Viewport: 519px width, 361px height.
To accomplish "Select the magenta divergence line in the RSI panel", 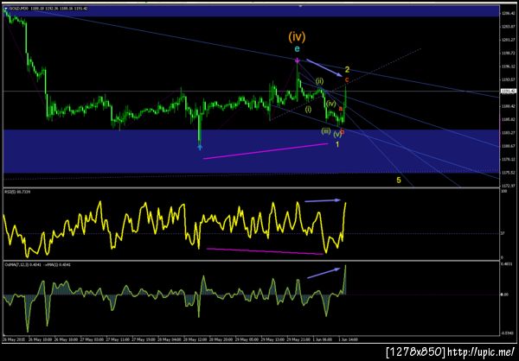I will 265,251.
